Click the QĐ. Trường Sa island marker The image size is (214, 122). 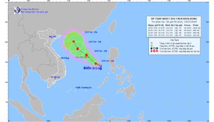(x=76, y=87)
